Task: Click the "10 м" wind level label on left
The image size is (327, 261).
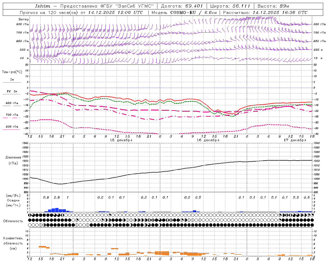Action: (x=24, y=58)
